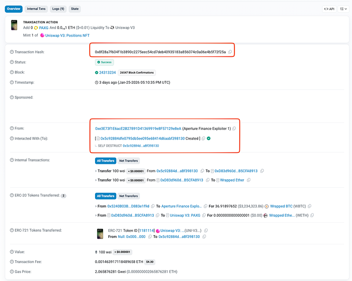This screenshot has height=281, width=352.
Task: Switch to Net Transfers for ERC-20 tokens
Action: coord(128,196)
